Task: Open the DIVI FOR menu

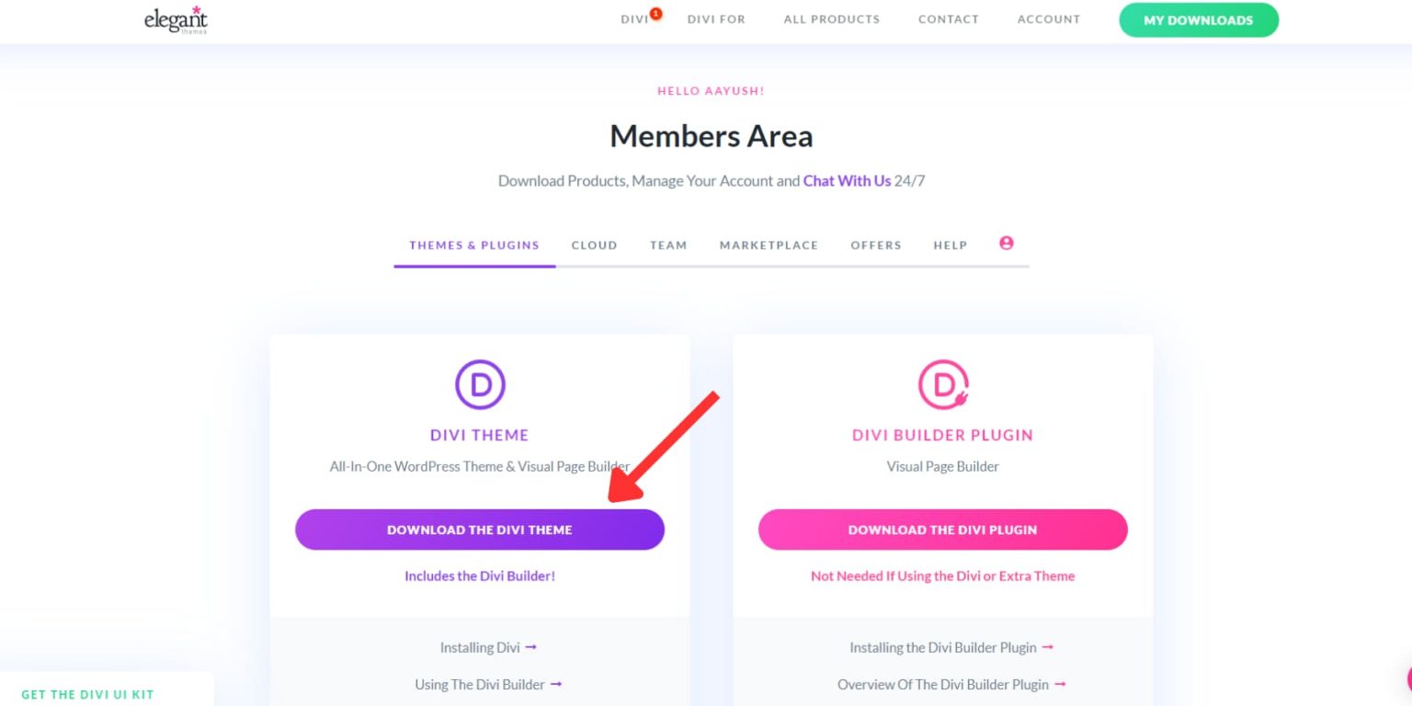Action: 716,18
